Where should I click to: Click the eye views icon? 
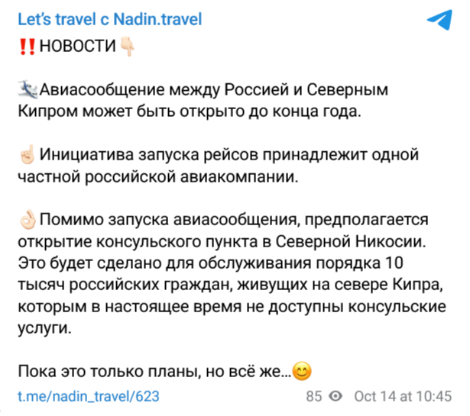tap(335, 396)
